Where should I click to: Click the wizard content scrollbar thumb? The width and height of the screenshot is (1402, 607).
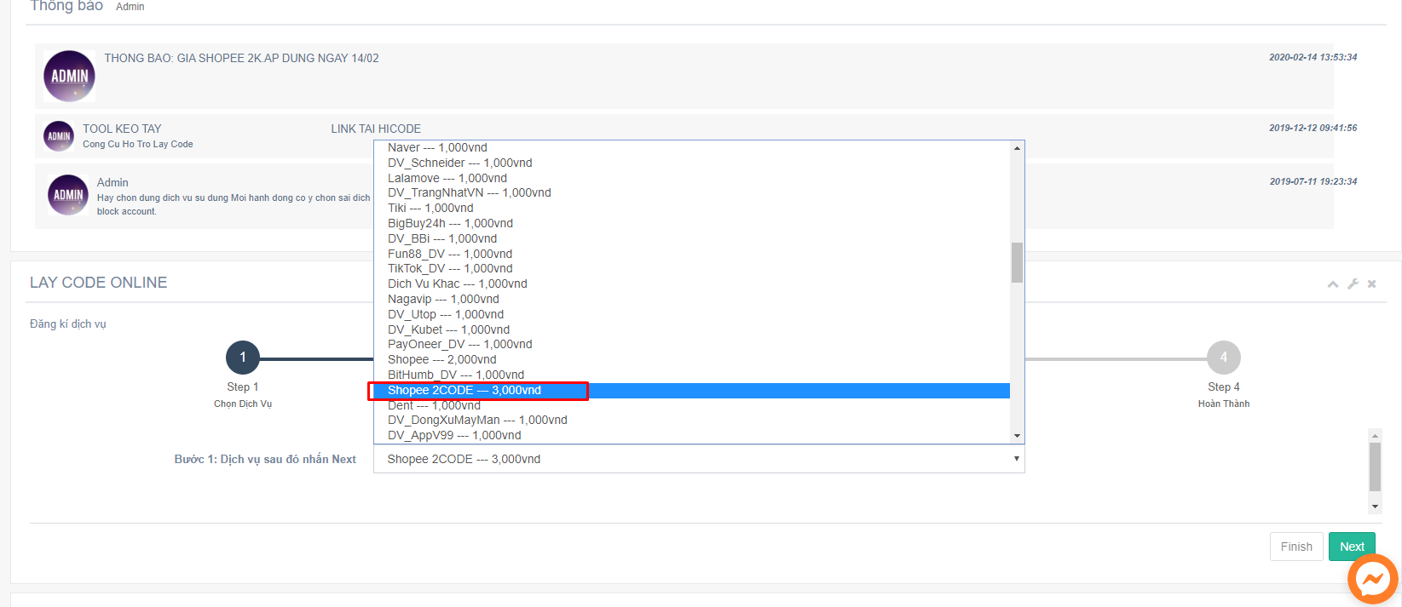(1375, 467)
